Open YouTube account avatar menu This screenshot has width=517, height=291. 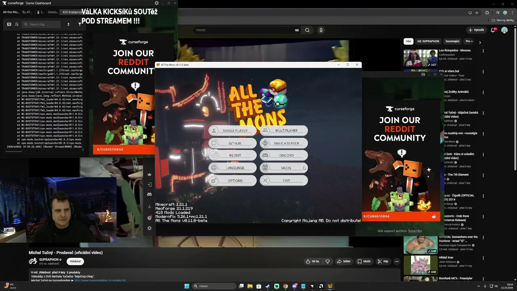coord(504,30)
